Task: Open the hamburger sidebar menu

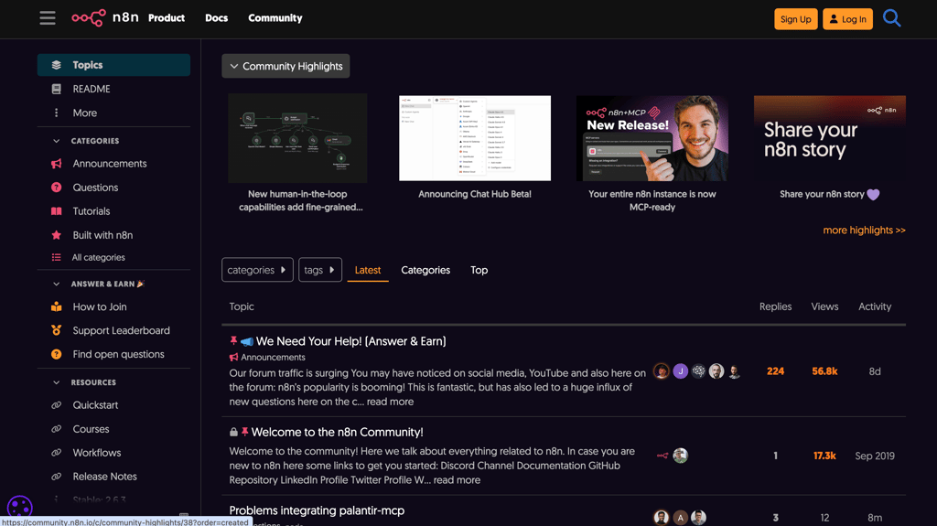Action: tap(48, 18)
